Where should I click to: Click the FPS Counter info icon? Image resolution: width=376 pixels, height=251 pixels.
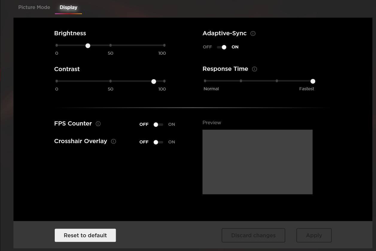click(x=98, y=124)
